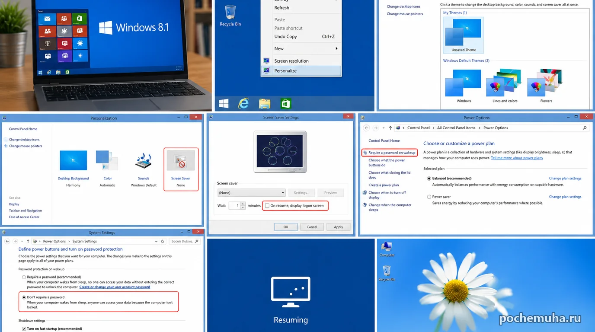Enable 'On resume, display logon screen'
The width and height of the screenshot is (595, 332).
[x=267, y=205]
